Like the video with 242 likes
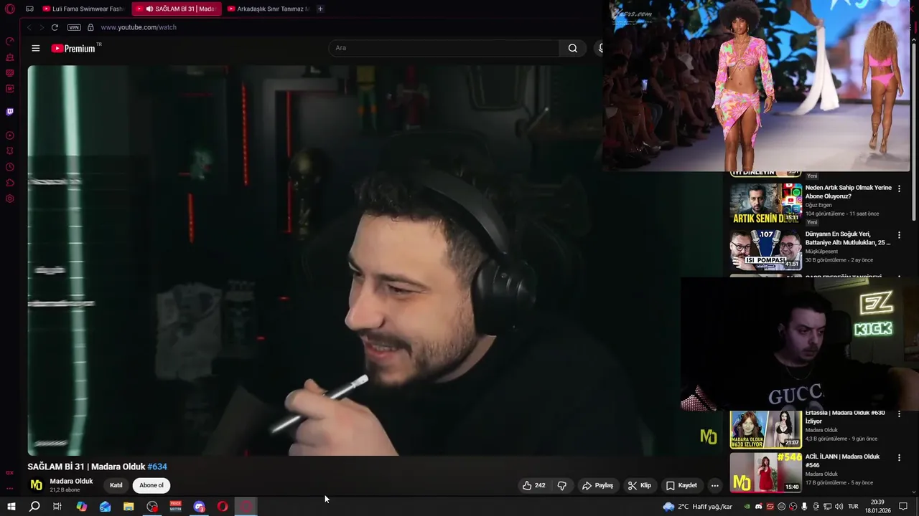 [533, 485]
